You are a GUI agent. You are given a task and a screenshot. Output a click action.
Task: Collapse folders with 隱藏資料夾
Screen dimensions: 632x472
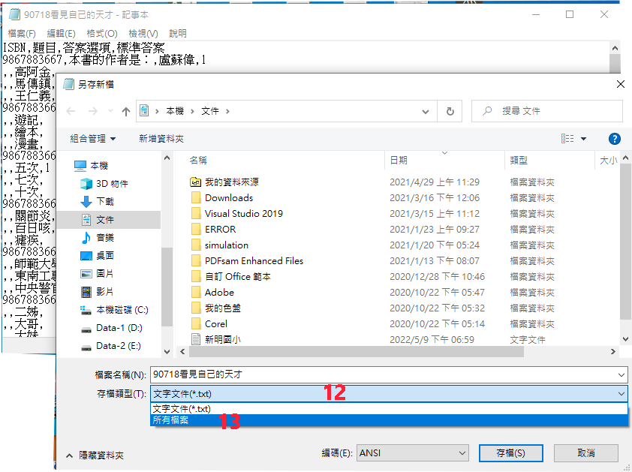(95, 455)
